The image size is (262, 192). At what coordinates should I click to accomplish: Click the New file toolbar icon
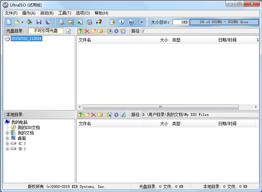(x=9, y=22)
